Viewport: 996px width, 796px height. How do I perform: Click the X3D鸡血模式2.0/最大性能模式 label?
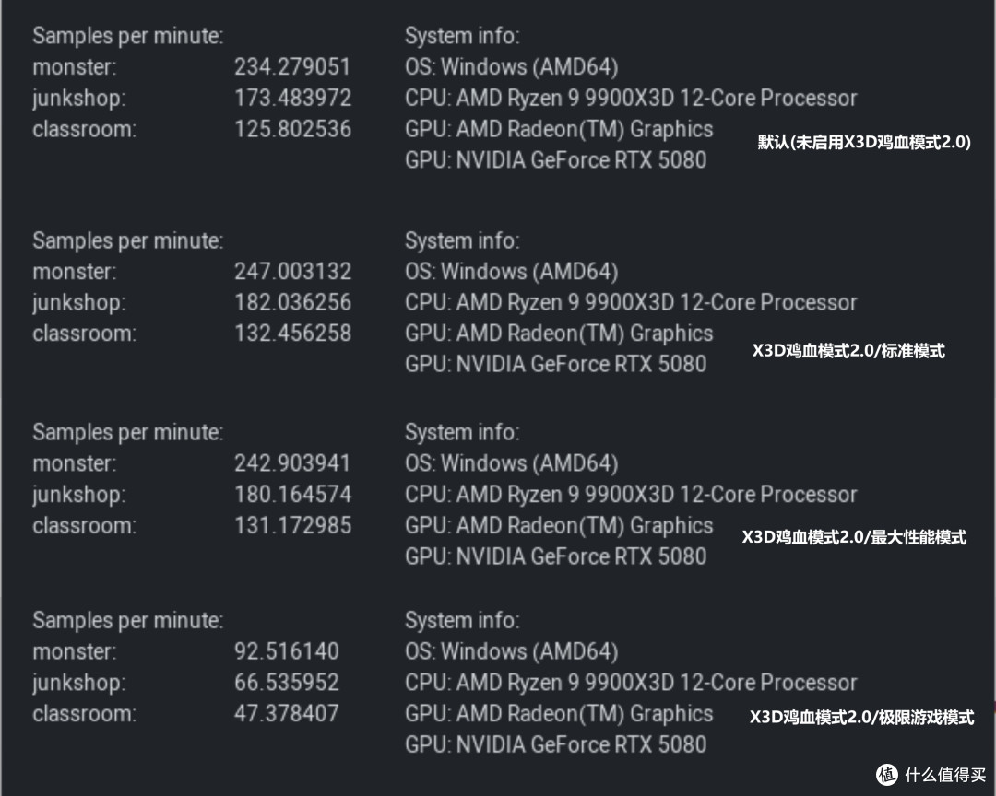(x=854, y=537)
